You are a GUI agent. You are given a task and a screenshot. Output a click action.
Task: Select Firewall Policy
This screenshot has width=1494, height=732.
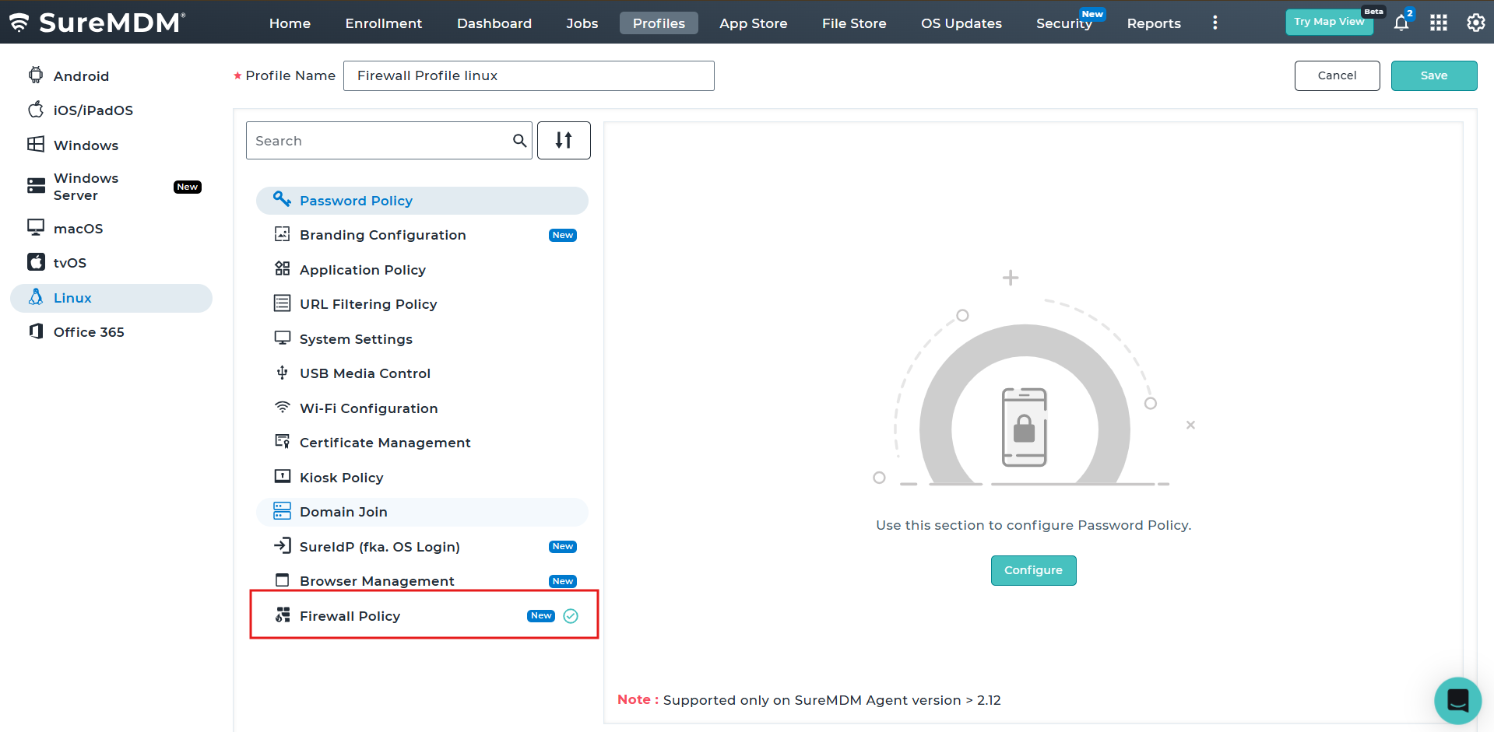click(422, 616)
